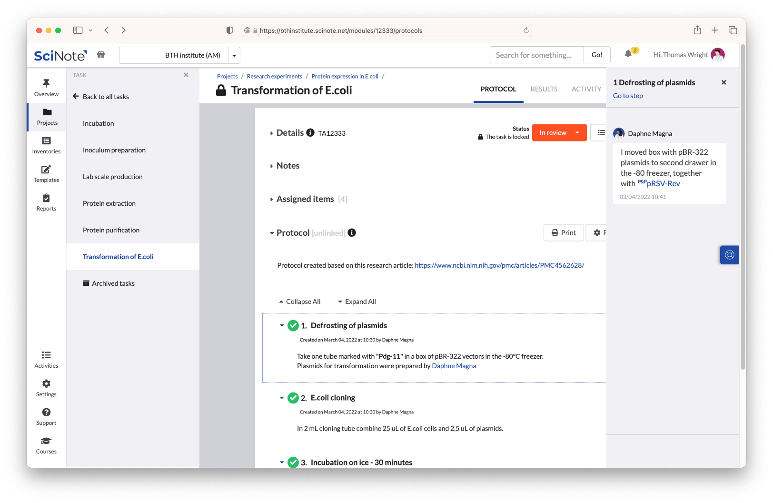Open the BTH institute team dropdown

(234, 55)
